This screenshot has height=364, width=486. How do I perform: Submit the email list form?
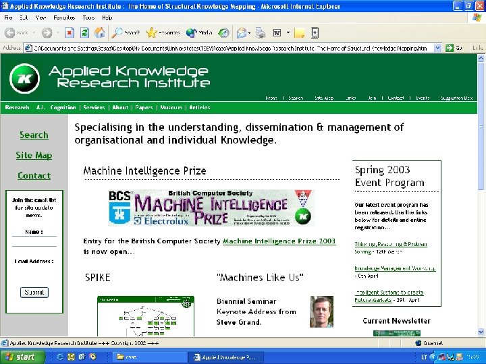click(34, 292)
